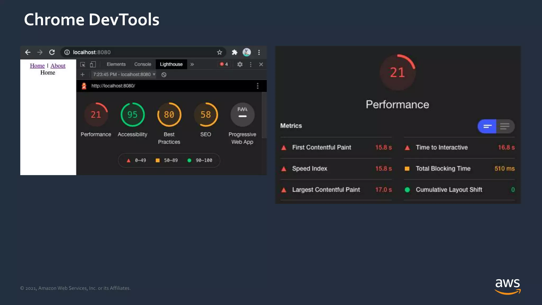Click the Metrics section heading
The image size is (542, 305).
pos(291,126)
